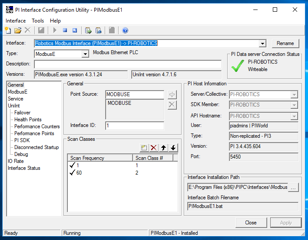The image size is (308, 240).
Task: Browse installation path ellipsis button
Action: (293, 187)
